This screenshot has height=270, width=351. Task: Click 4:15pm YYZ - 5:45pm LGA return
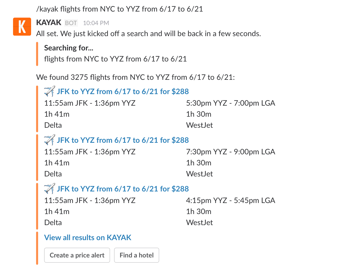click(x=230, y=200)
